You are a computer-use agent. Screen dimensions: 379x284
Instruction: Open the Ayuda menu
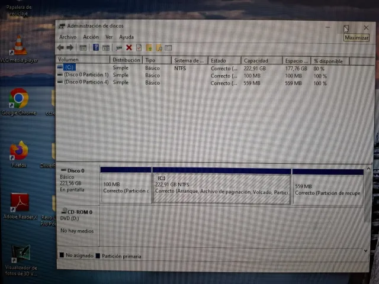click(x=126, y=37)
